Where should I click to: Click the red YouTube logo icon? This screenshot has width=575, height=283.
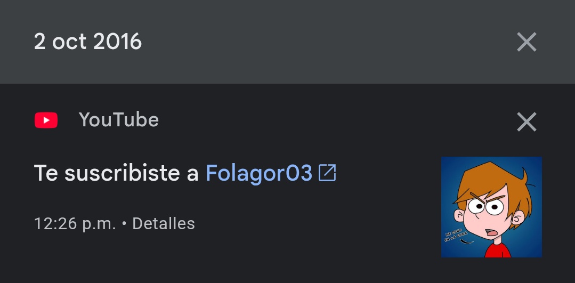click(x=46, y=120)
